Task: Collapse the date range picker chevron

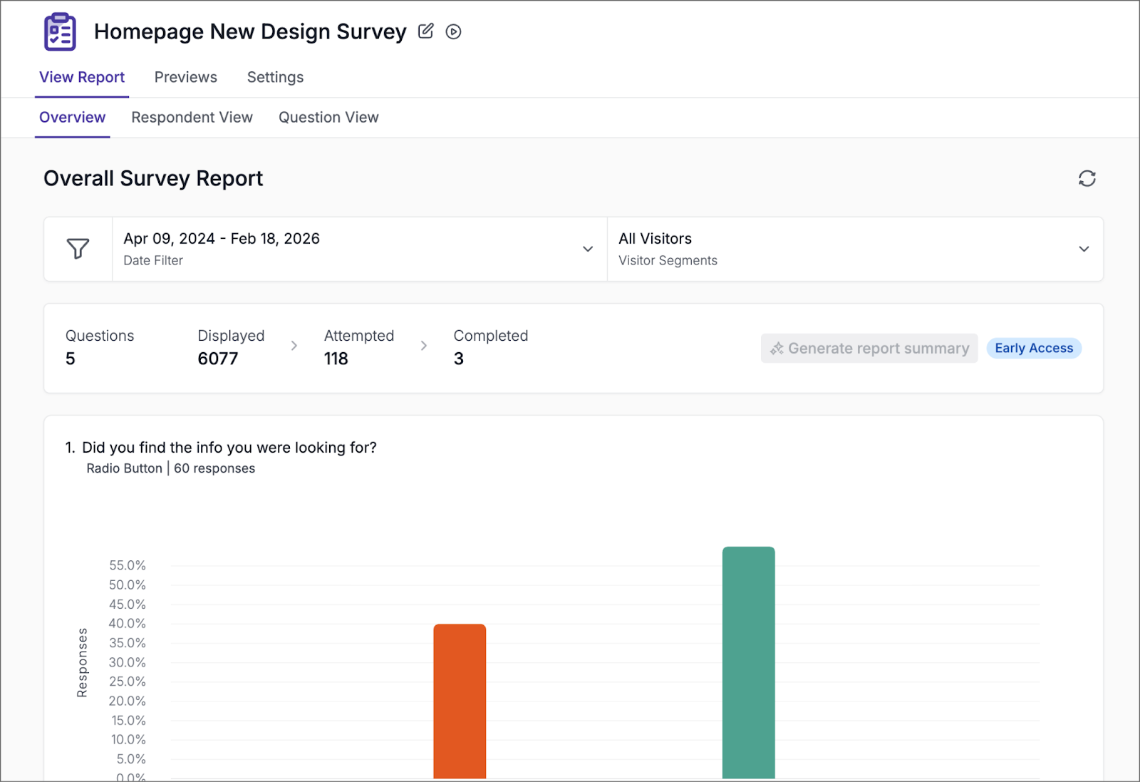Action: point(588,249)
